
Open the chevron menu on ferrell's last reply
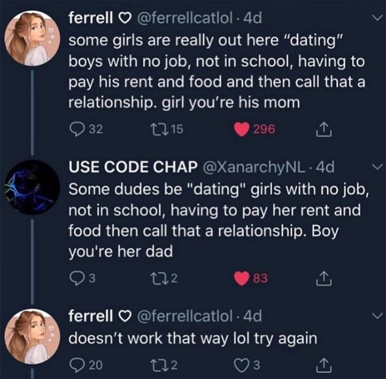click(377, 316)
